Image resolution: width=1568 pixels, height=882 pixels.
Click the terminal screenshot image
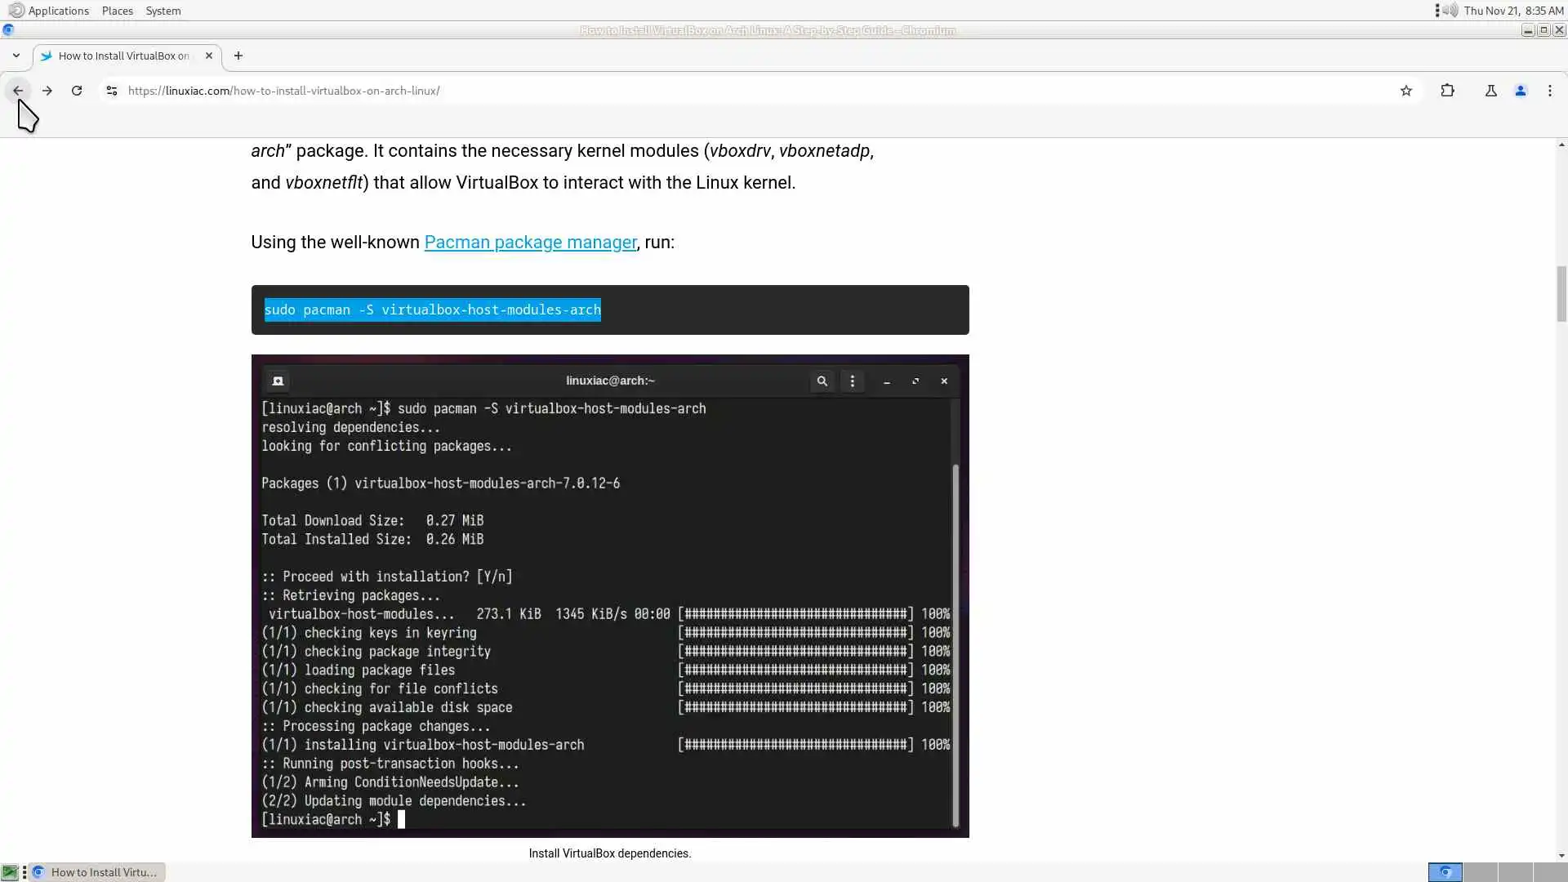pos(609,595)
